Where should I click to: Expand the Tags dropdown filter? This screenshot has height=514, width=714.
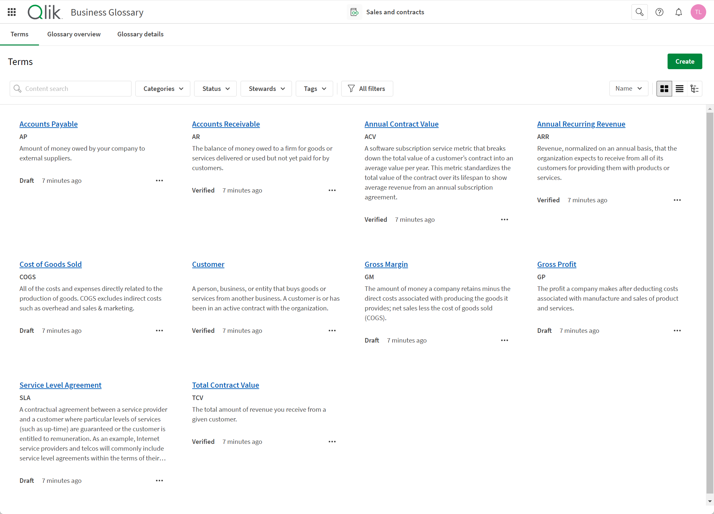click(314, 88)
